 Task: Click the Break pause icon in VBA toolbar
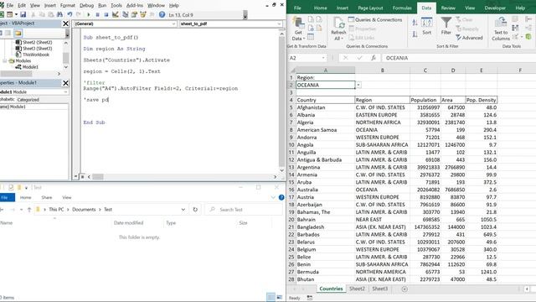point(97,15)
